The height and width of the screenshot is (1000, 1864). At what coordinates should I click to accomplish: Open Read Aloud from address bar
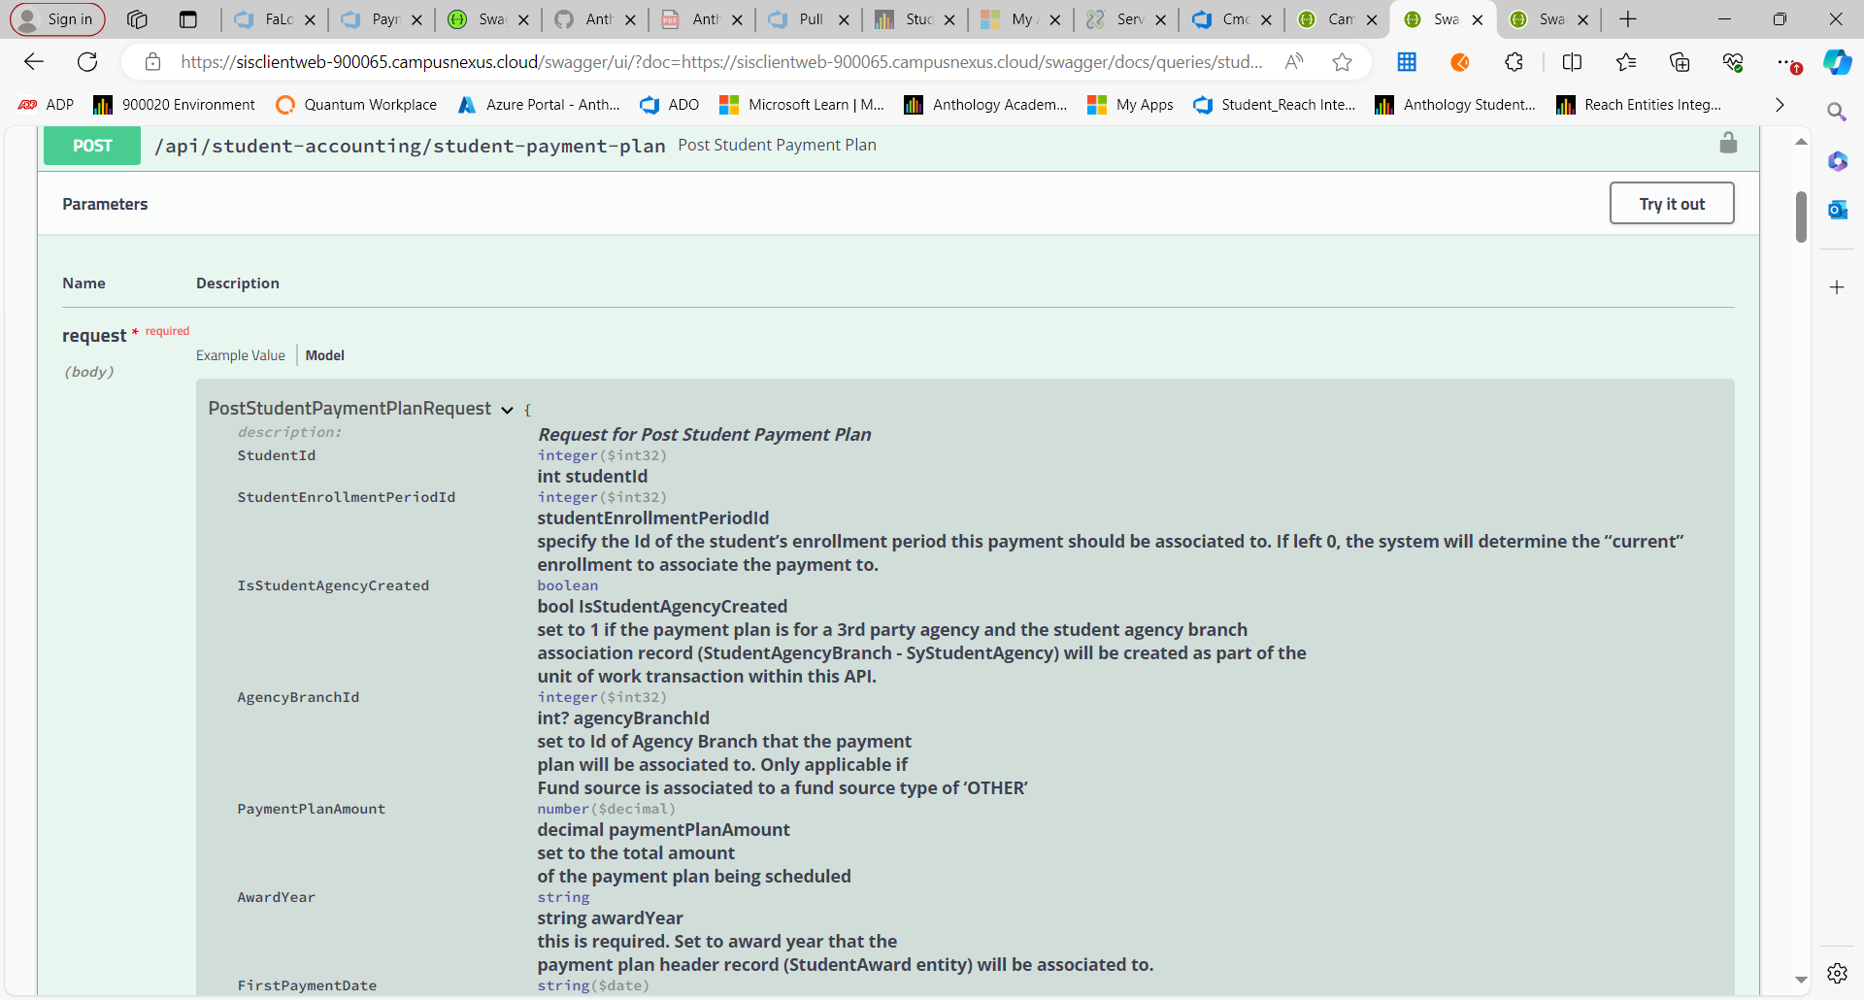tap(1294, 62)
